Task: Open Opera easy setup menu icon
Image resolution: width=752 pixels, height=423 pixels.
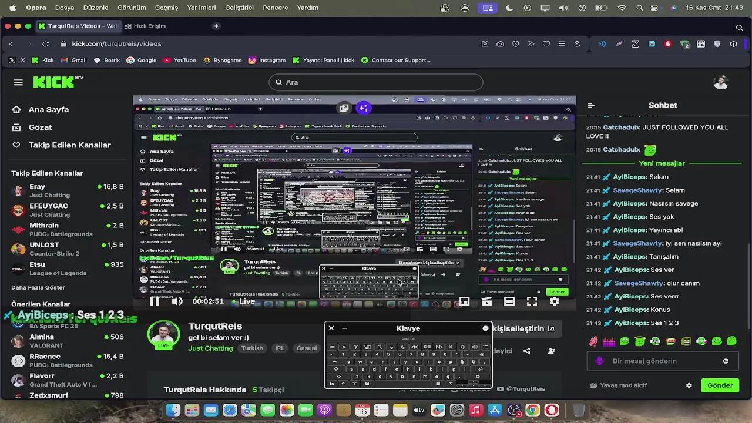Action: point(562,43)
